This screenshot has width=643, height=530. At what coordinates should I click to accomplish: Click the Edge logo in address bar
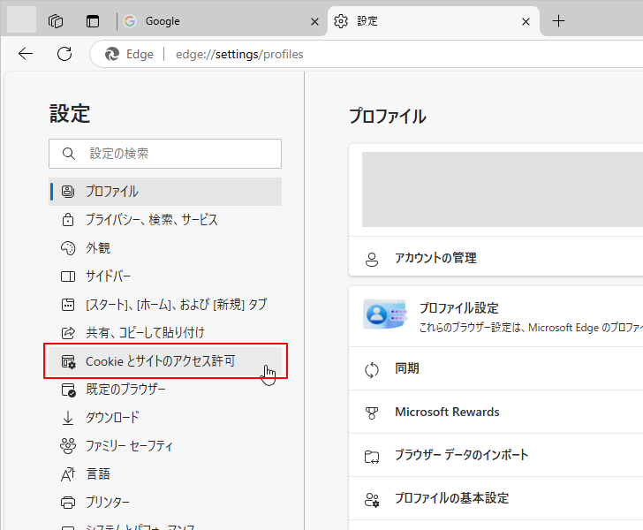pyautogui.click(x=112, y=54)
